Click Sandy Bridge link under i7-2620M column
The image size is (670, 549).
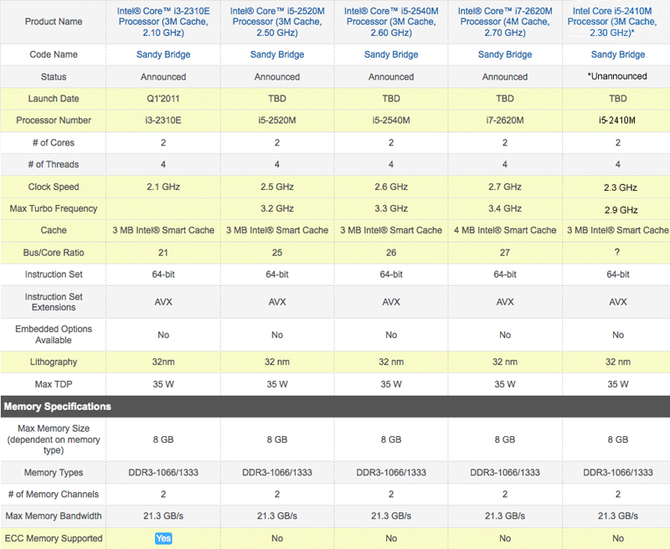point(505,54)
